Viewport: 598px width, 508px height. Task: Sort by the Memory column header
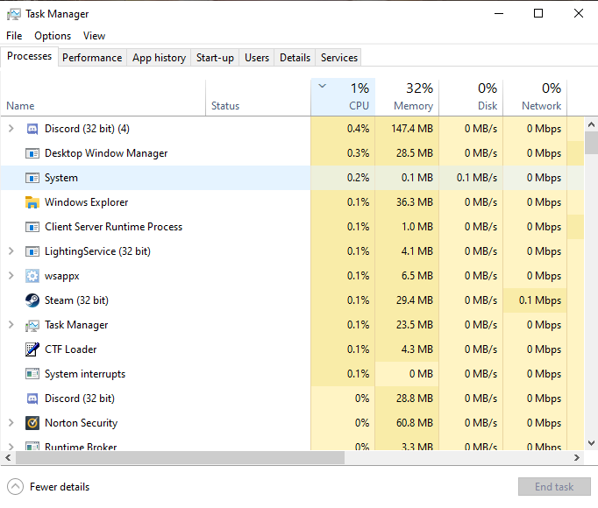(407, 97)
